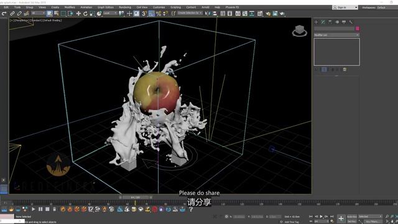Open the Perspective viewport label menu
398x224 pixels.
[x=22, y=21]
